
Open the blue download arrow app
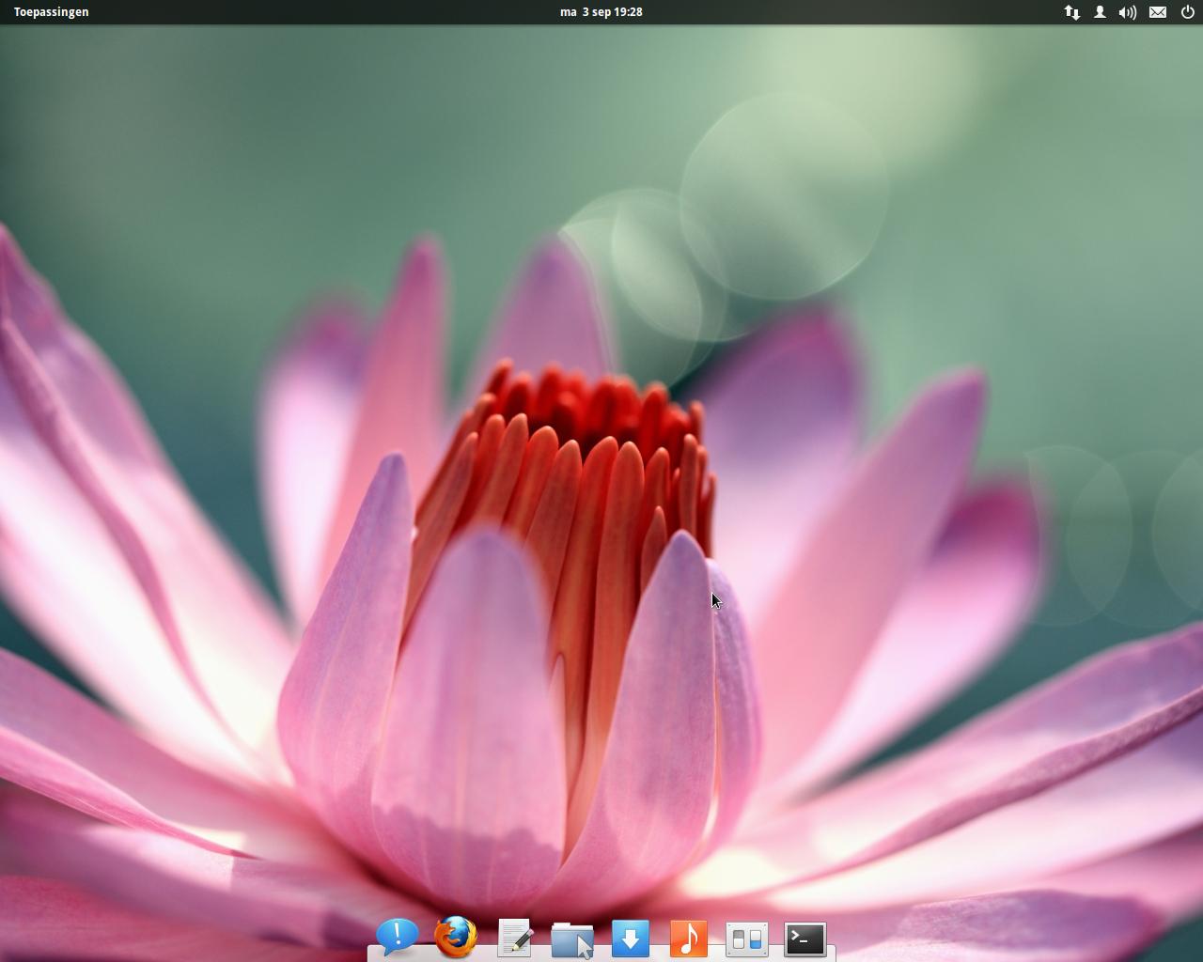(631, 939)
